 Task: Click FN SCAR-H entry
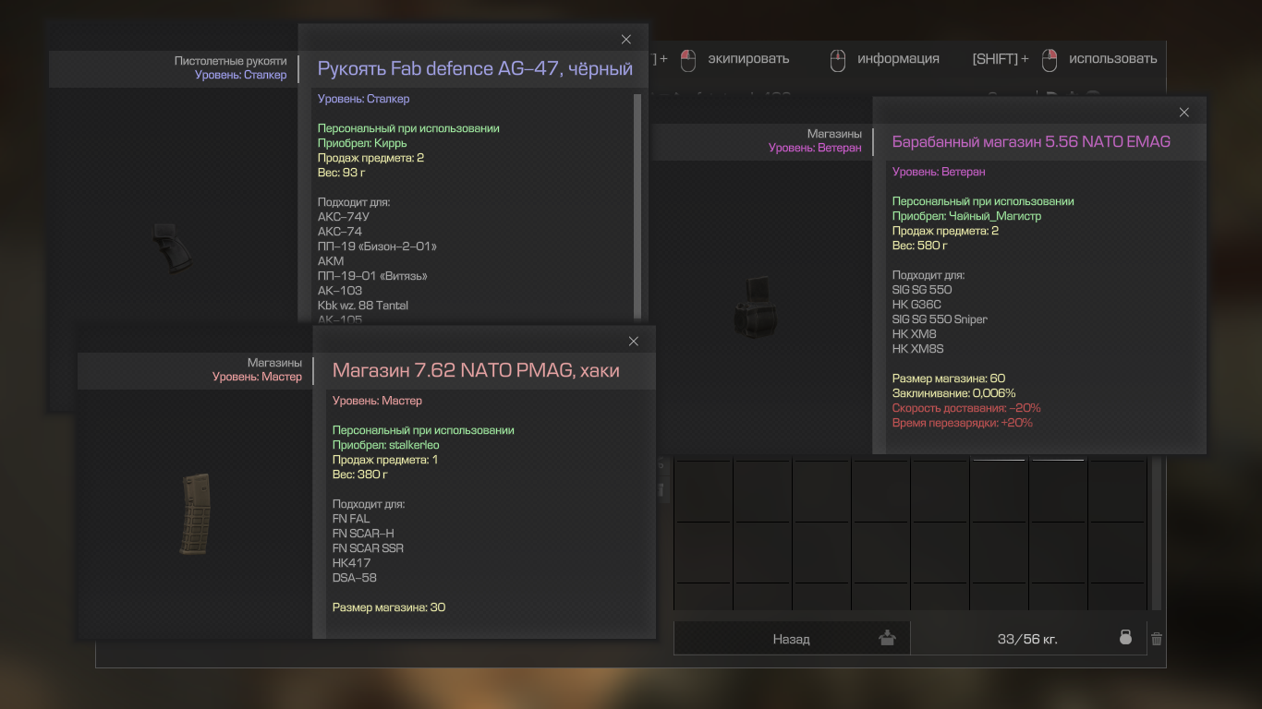click(363, 534)
